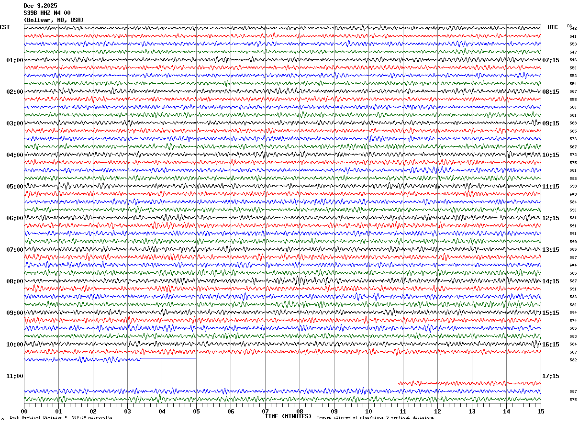Click the '11:00' CST time label
The height and width of the screenshot is (424, 579).
[x=15, y=376]
